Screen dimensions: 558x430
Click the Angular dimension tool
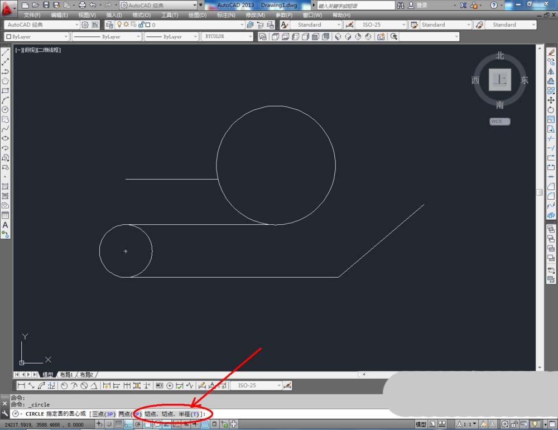pos(94,385)
